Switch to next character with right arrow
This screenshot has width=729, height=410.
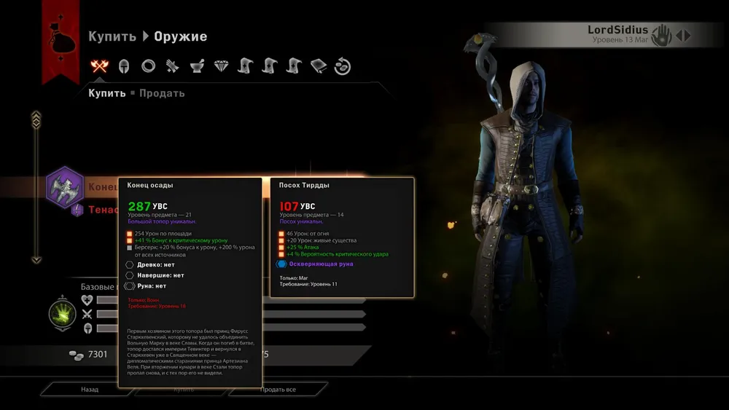pyautogui.click(x=687, y=35)
